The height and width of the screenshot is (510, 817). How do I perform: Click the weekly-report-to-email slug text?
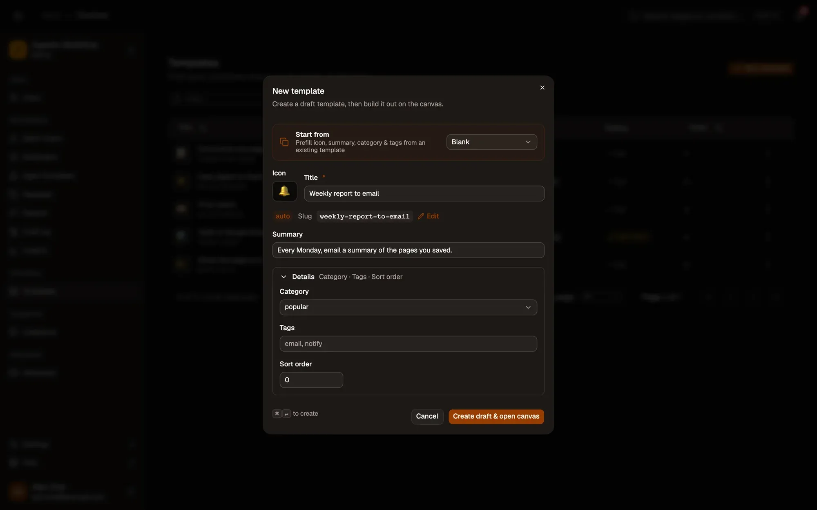(x=364, y=216)
